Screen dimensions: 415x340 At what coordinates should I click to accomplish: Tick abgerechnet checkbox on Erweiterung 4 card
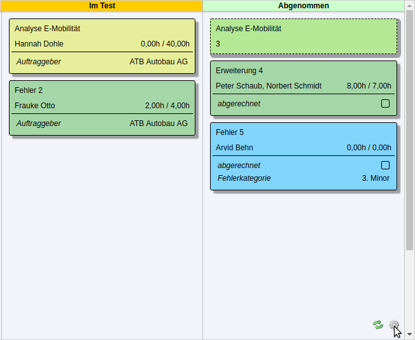385,104
